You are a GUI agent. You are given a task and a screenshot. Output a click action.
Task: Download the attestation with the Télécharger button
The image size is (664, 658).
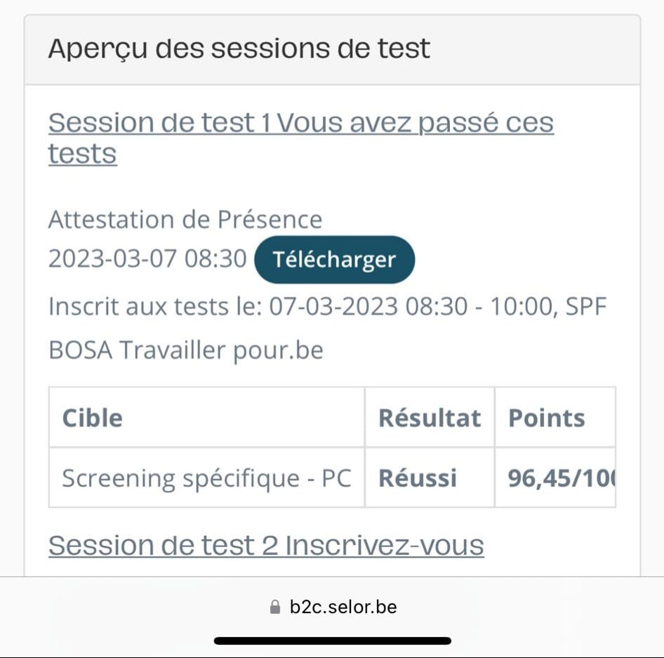(x=334, y=260)
